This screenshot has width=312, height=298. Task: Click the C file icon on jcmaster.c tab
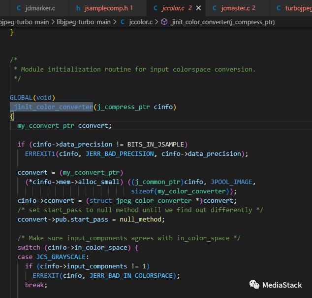(215, 8)
